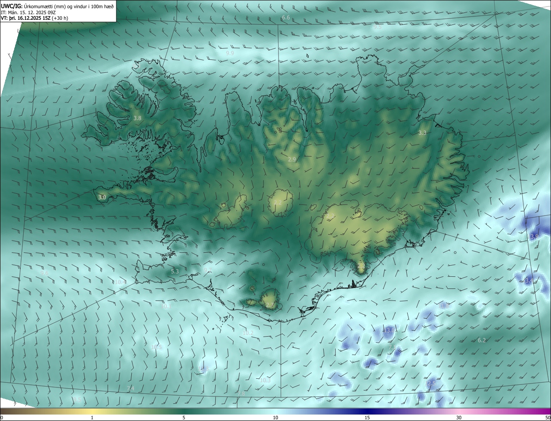Click the "6.2" value in the southeast ocean

click(482, 341)
